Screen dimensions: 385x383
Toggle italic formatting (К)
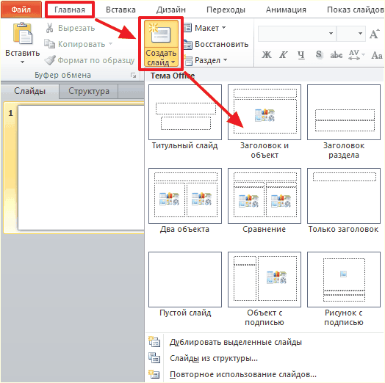click(284, 55)
